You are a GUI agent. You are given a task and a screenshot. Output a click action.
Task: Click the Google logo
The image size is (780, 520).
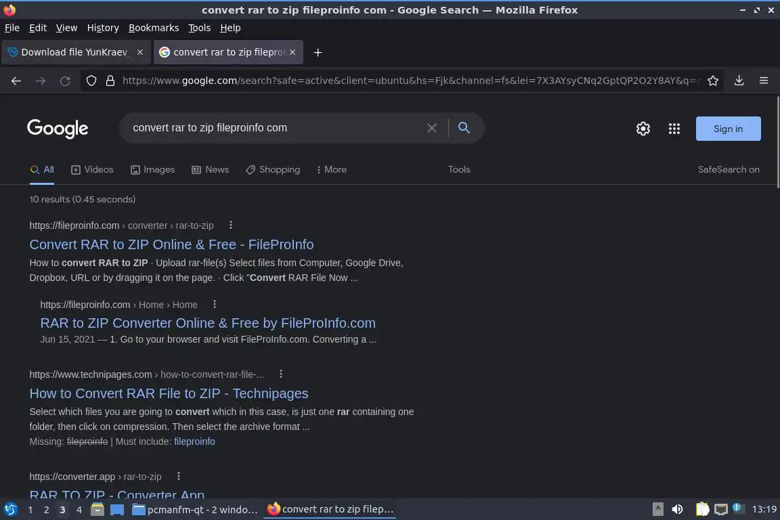[58, 129]
